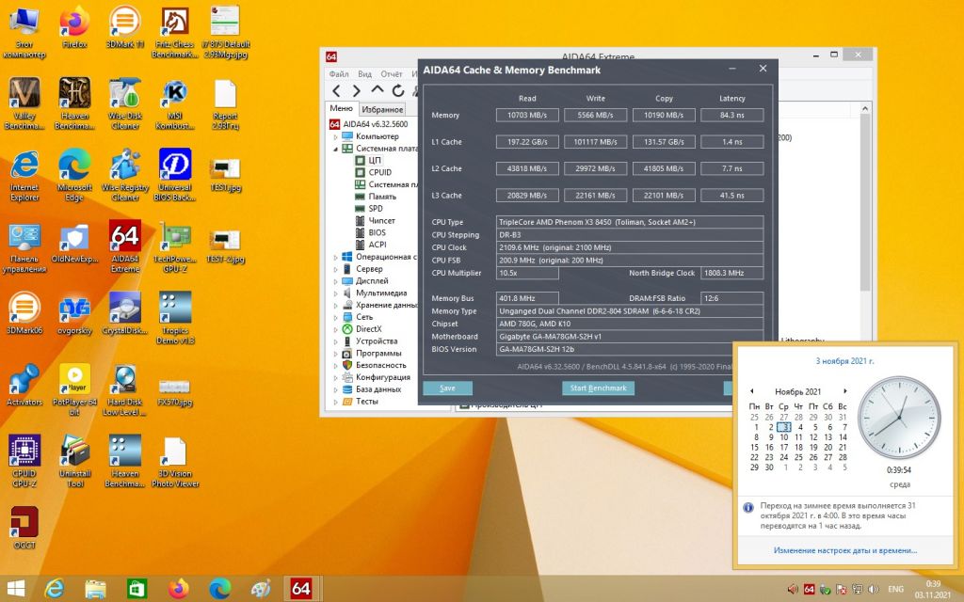
Task: Select CPUID item in tree
Action: point(379,173)
